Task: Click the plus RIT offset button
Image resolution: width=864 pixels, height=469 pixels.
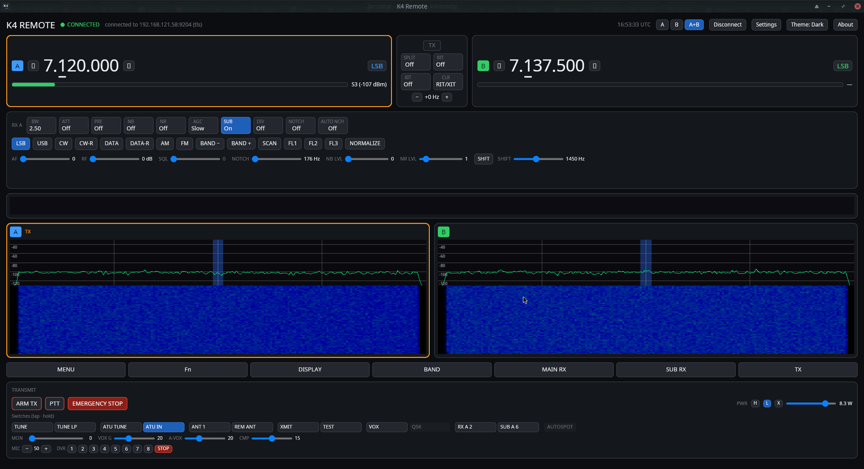Action: [x=447, y=97]
